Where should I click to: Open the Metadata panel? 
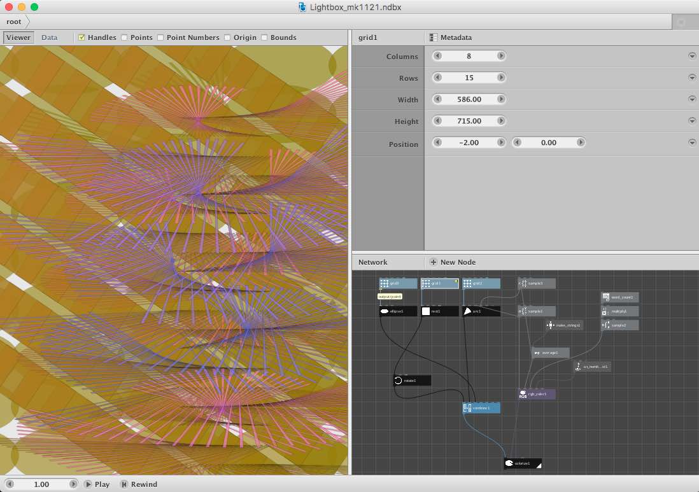451,38
